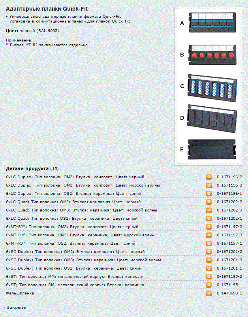
Task: Select product image B with red ST adapters
Action: [212, 55]
